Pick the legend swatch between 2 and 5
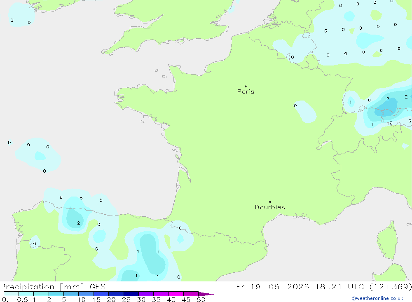 56,294
